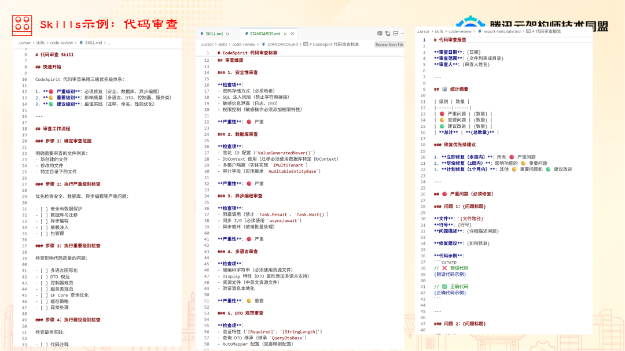This screenshot has height=351, width=625.
Task: Click skills breadcrumb in SKILL.md pane
Action: (x=41, y=43)
